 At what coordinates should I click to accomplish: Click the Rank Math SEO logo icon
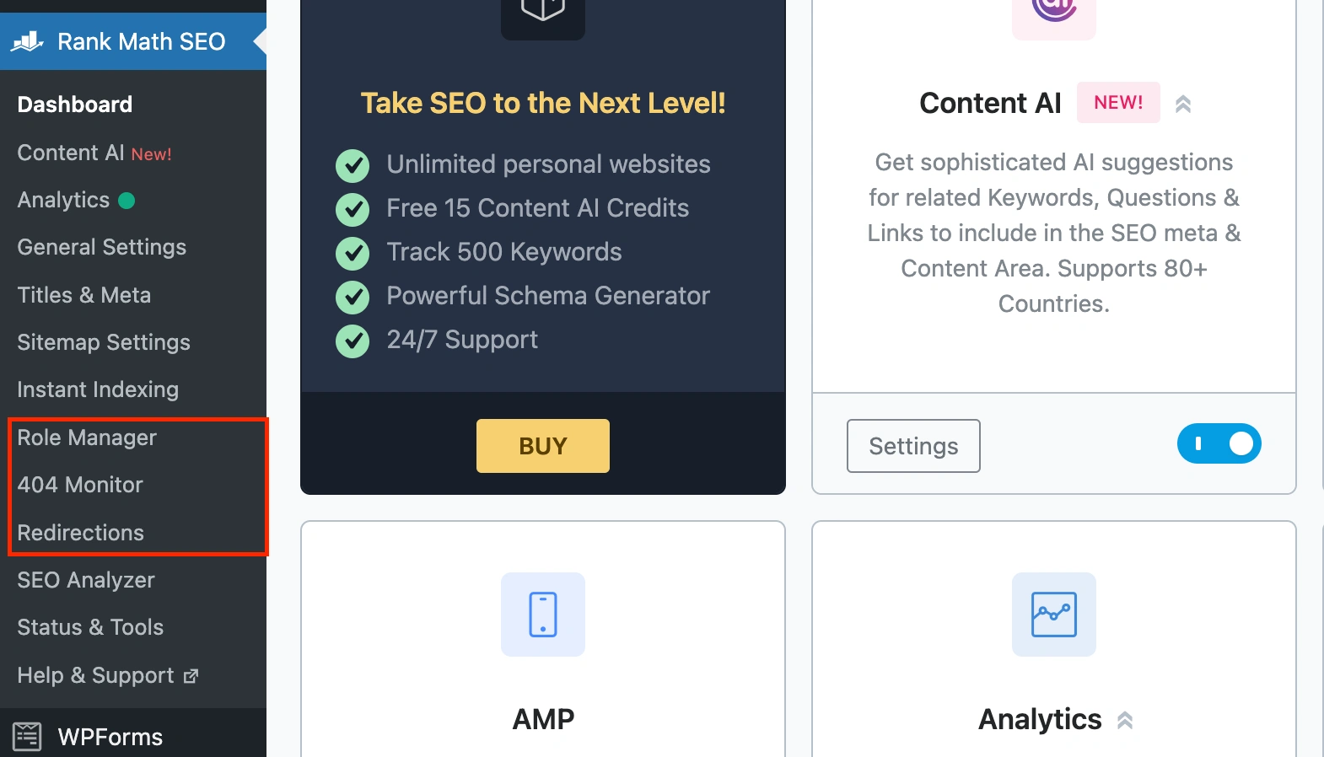point(27,41)
